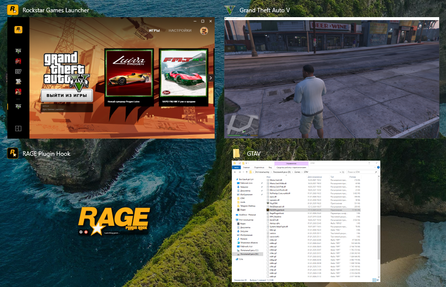446x287 pixels.
Task: Click the Forward arrow in GTAV Explorer window
Action: pyautogui.click(x=240, y=172)
